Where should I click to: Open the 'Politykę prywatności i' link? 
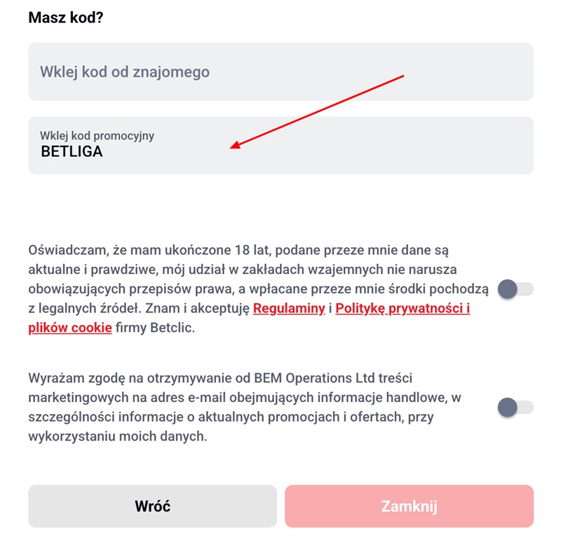pos(403,308)
